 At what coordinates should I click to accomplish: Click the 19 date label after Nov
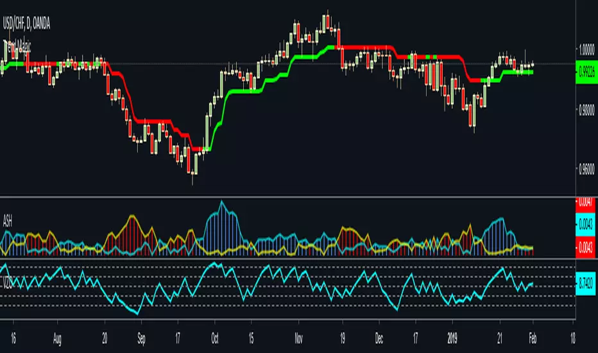(x=343, y=338)
